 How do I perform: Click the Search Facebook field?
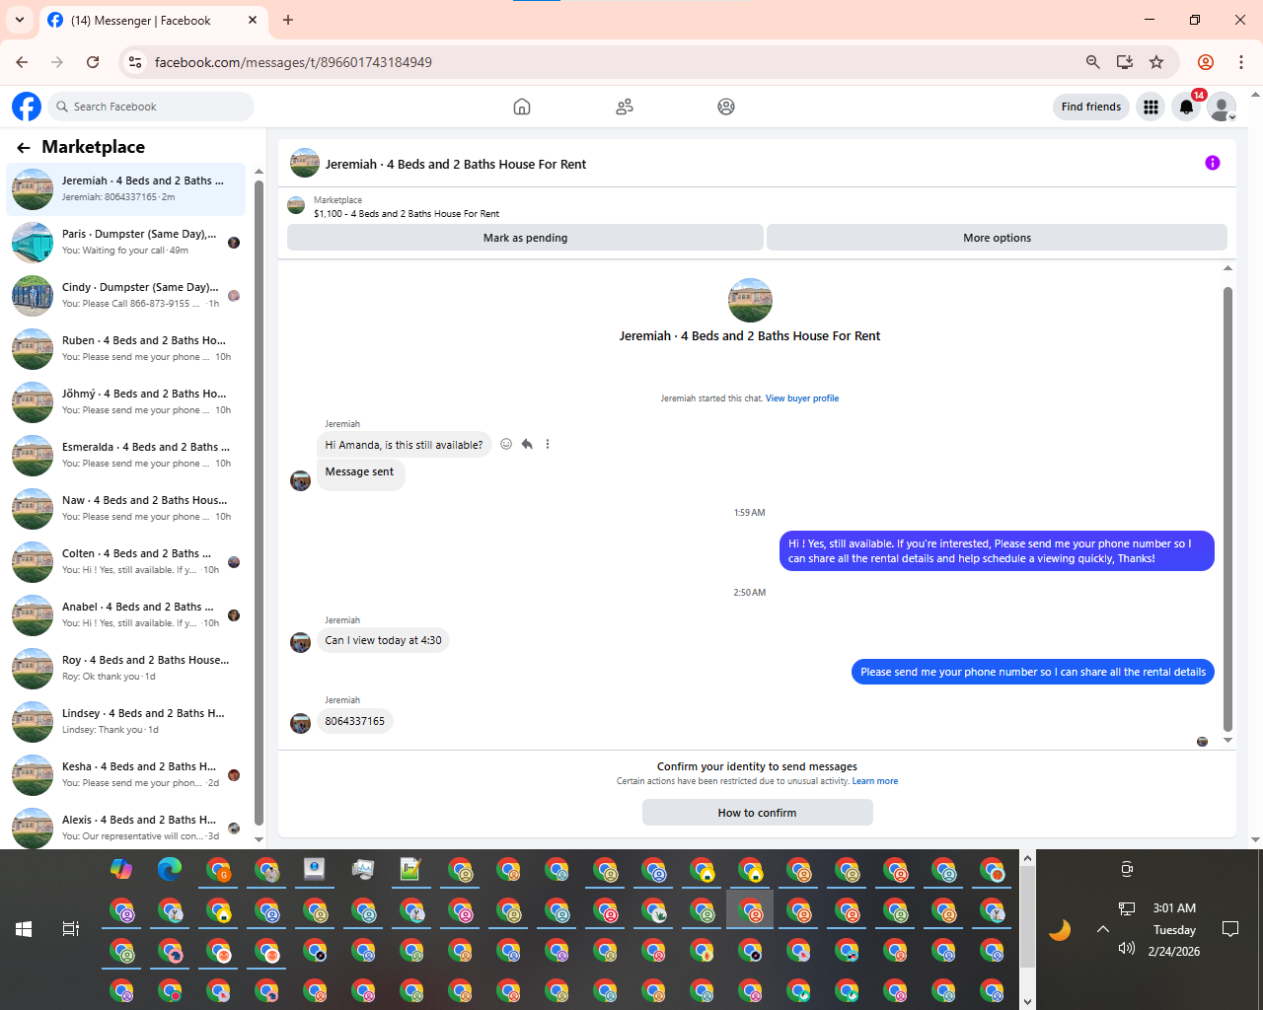(151, 107)
